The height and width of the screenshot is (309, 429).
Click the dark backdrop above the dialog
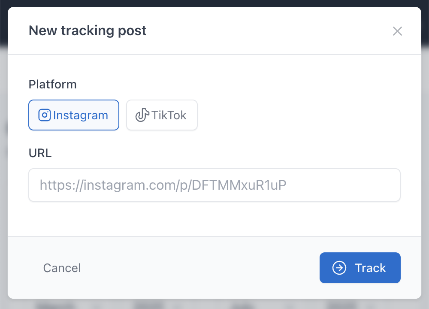pos(214,3)
